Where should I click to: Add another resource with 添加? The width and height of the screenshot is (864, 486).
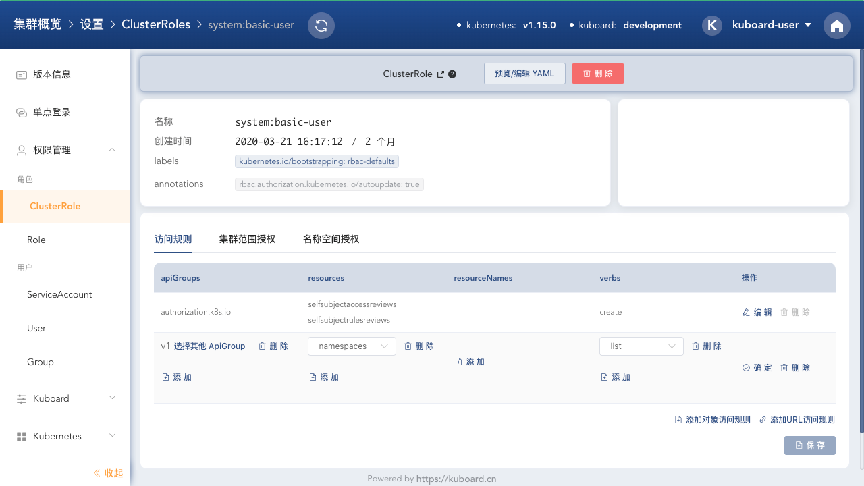pyautogui.click(x=324, y=377)
